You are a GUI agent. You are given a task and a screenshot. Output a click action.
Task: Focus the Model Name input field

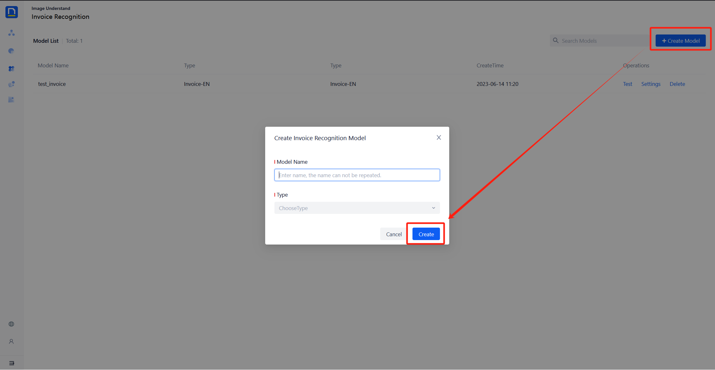[x=357, y=175]
